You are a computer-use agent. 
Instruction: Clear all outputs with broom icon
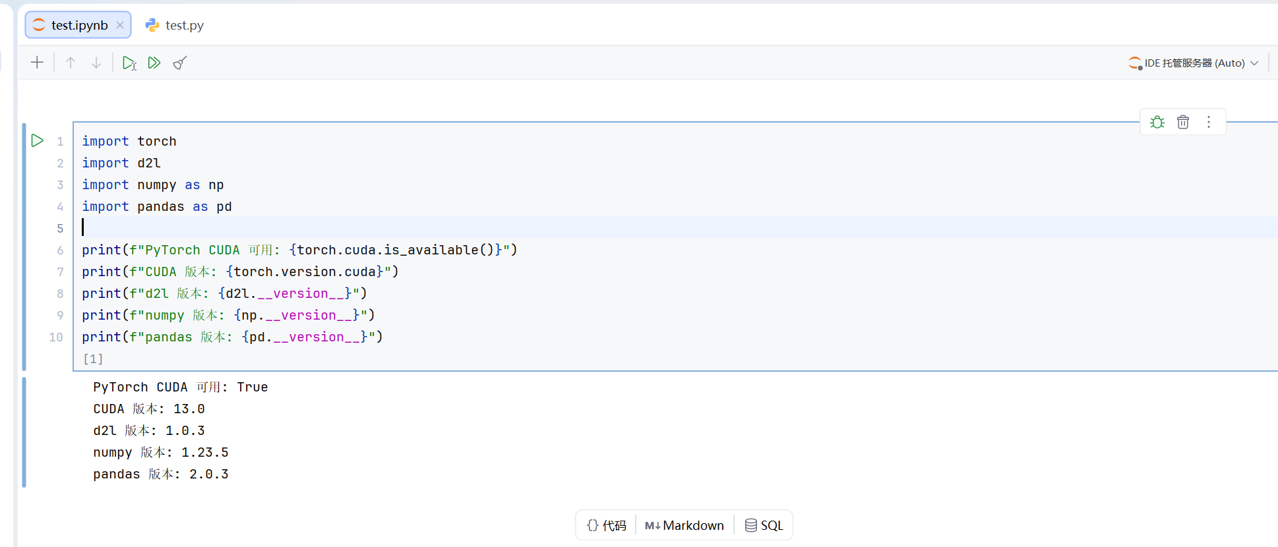pos(180,63)
